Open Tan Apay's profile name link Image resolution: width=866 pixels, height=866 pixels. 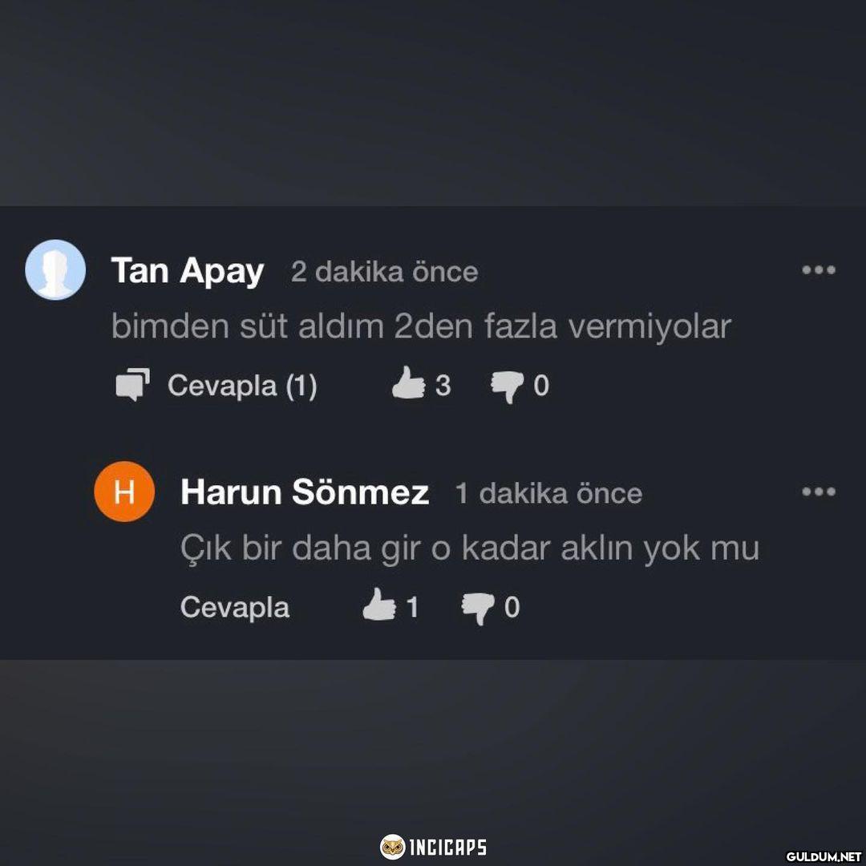point(188,272)
